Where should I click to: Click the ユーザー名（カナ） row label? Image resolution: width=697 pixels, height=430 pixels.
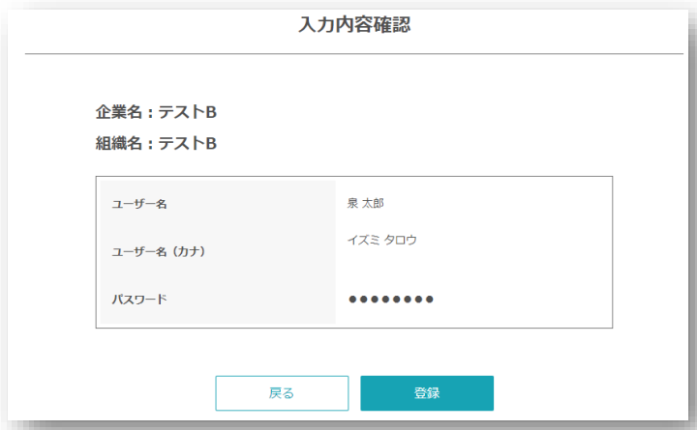(160, 251)
